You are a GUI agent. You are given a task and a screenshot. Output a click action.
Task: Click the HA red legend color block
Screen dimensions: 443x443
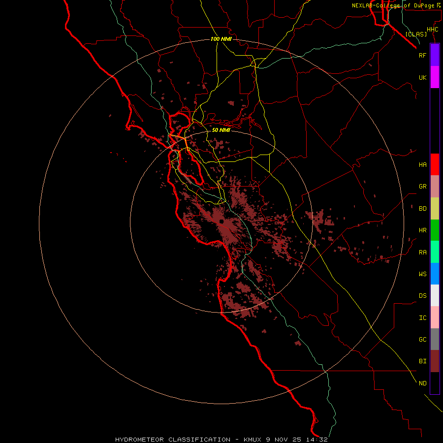435,164
